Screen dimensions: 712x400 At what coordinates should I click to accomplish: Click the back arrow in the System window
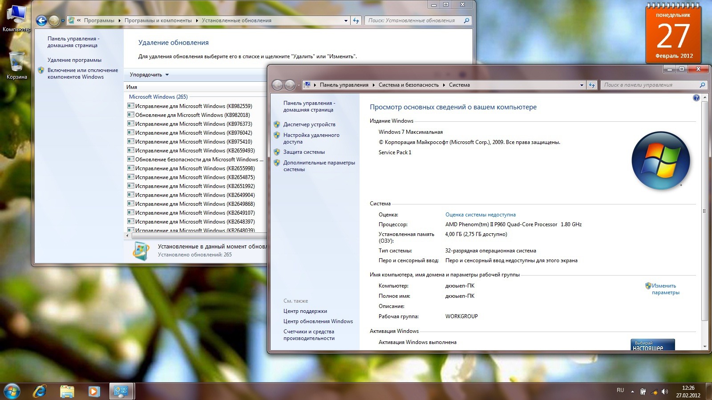[277, 85]
